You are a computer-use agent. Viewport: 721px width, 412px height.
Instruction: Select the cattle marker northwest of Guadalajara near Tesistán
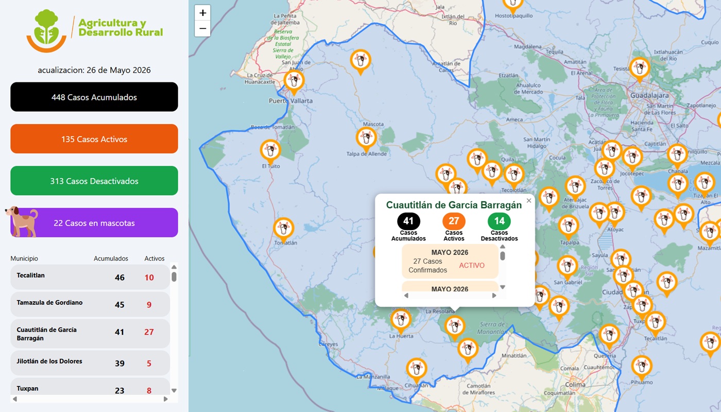coord(640,69)
